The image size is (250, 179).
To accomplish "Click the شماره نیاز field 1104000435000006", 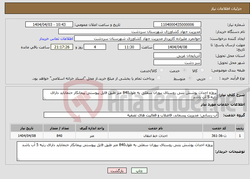I will [177, 24].
